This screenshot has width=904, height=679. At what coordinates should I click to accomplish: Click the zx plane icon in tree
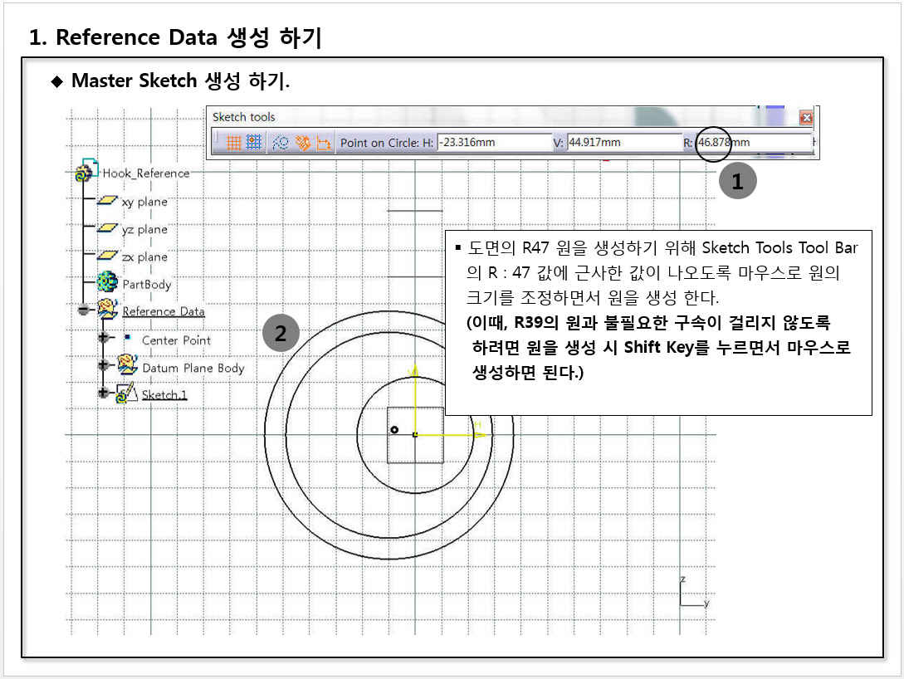coord(107,256)
